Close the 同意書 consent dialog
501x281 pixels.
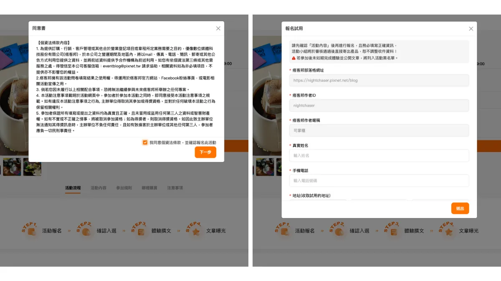(218, 28)
